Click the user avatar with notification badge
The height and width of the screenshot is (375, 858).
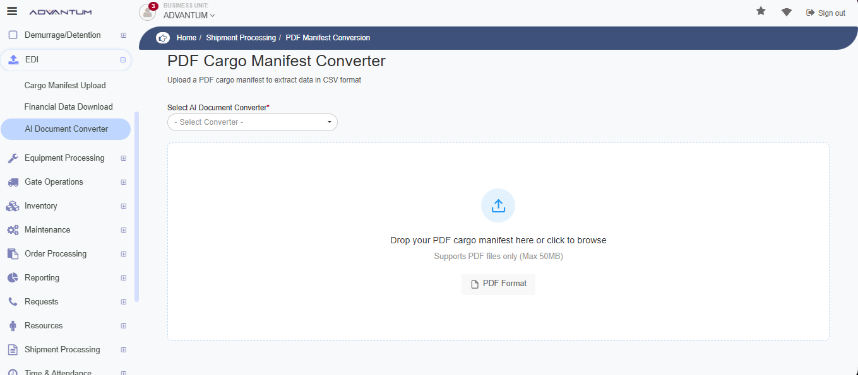[148, 12]
